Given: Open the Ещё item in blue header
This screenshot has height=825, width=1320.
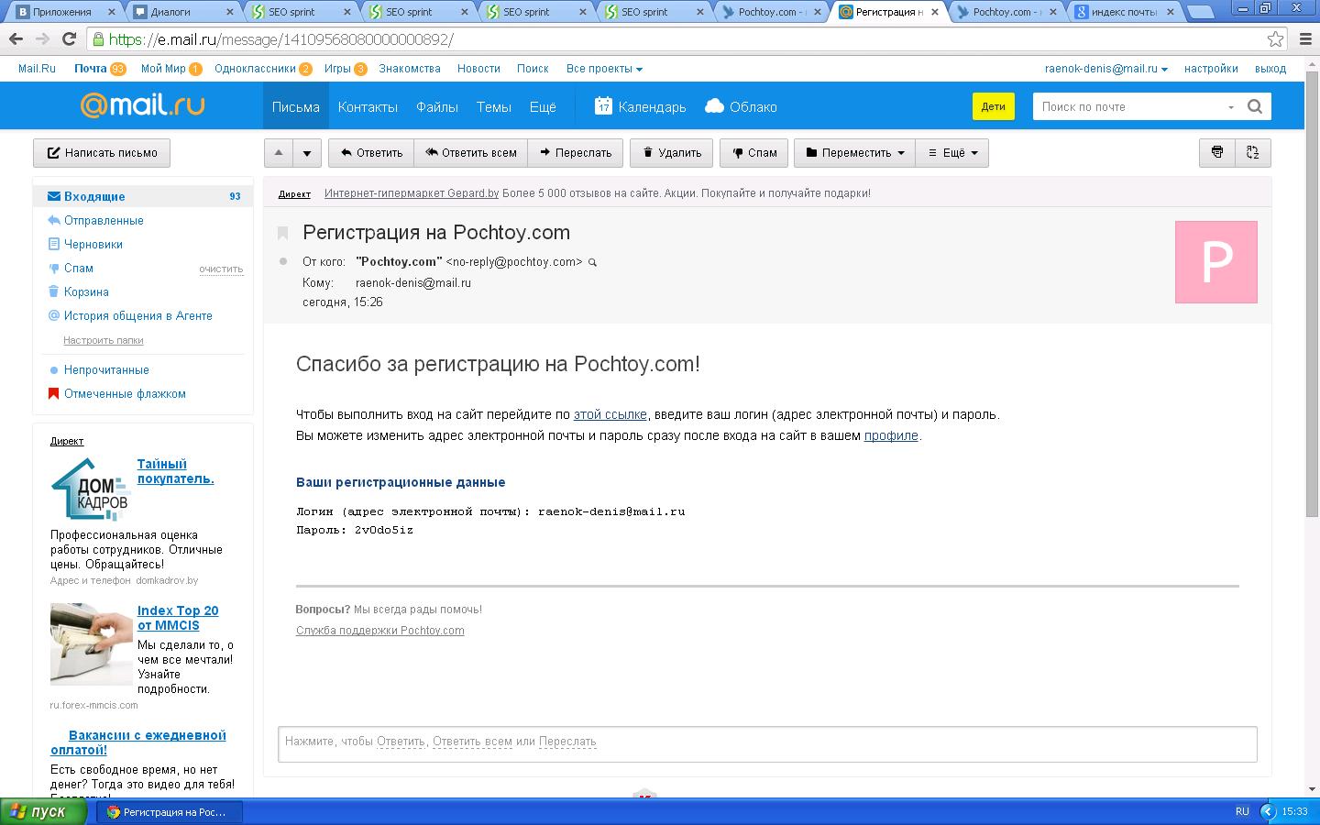Looking at the screenshot, I should coord(543,106).
